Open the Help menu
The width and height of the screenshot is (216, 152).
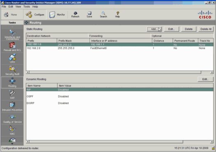tap(35, 7)
